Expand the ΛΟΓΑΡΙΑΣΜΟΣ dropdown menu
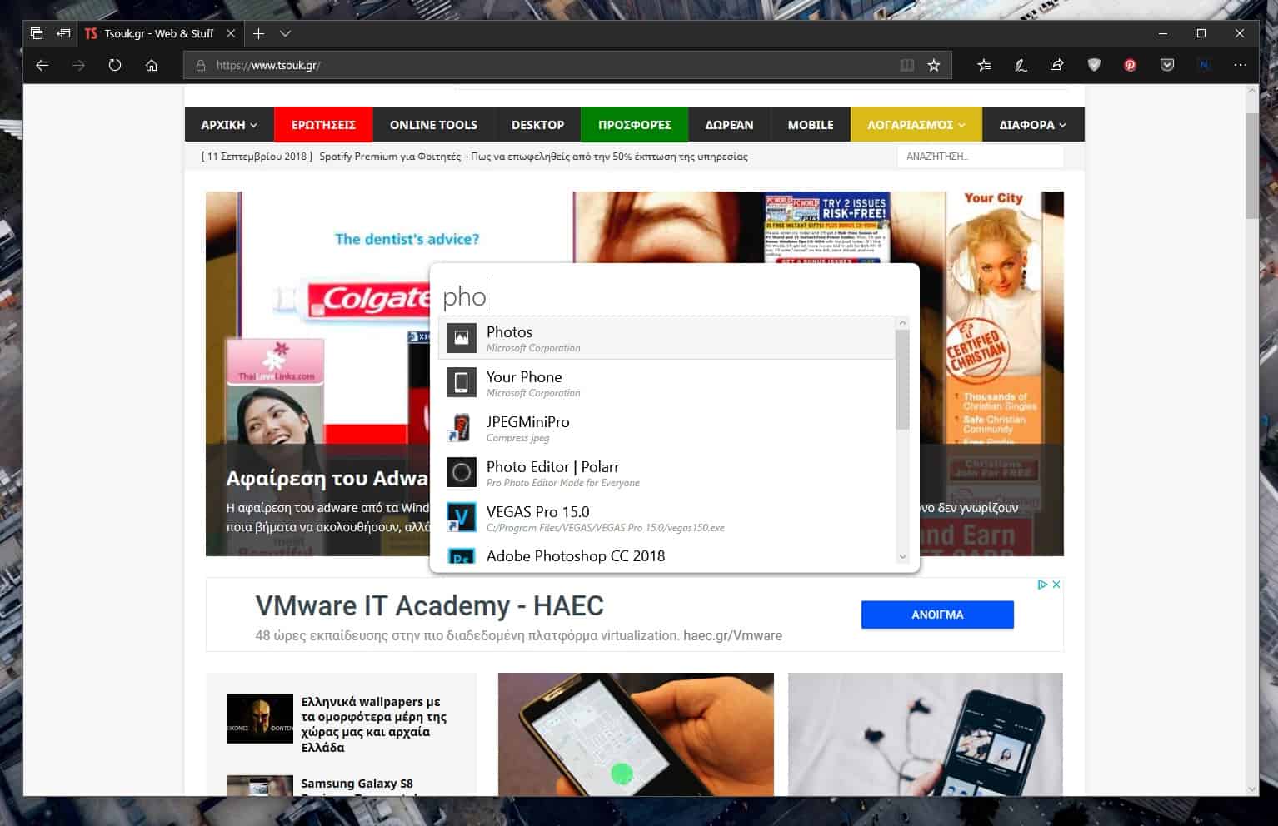1278x826 pixels. [x=916, y=125]
